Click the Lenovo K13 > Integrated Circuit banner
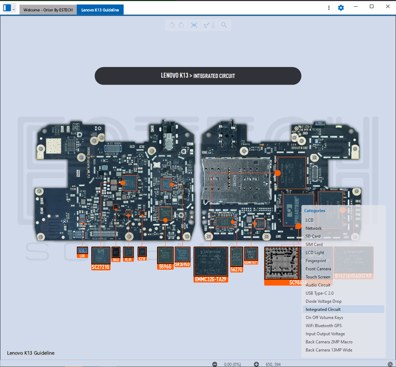This screenshot has height=367, width=396. (198, 76)
